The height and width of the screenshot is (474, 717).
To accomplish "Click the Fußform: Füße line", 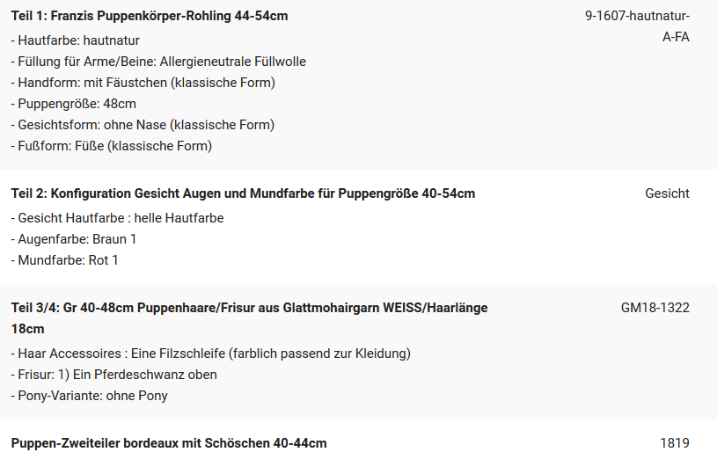I will tap(112, 146).
